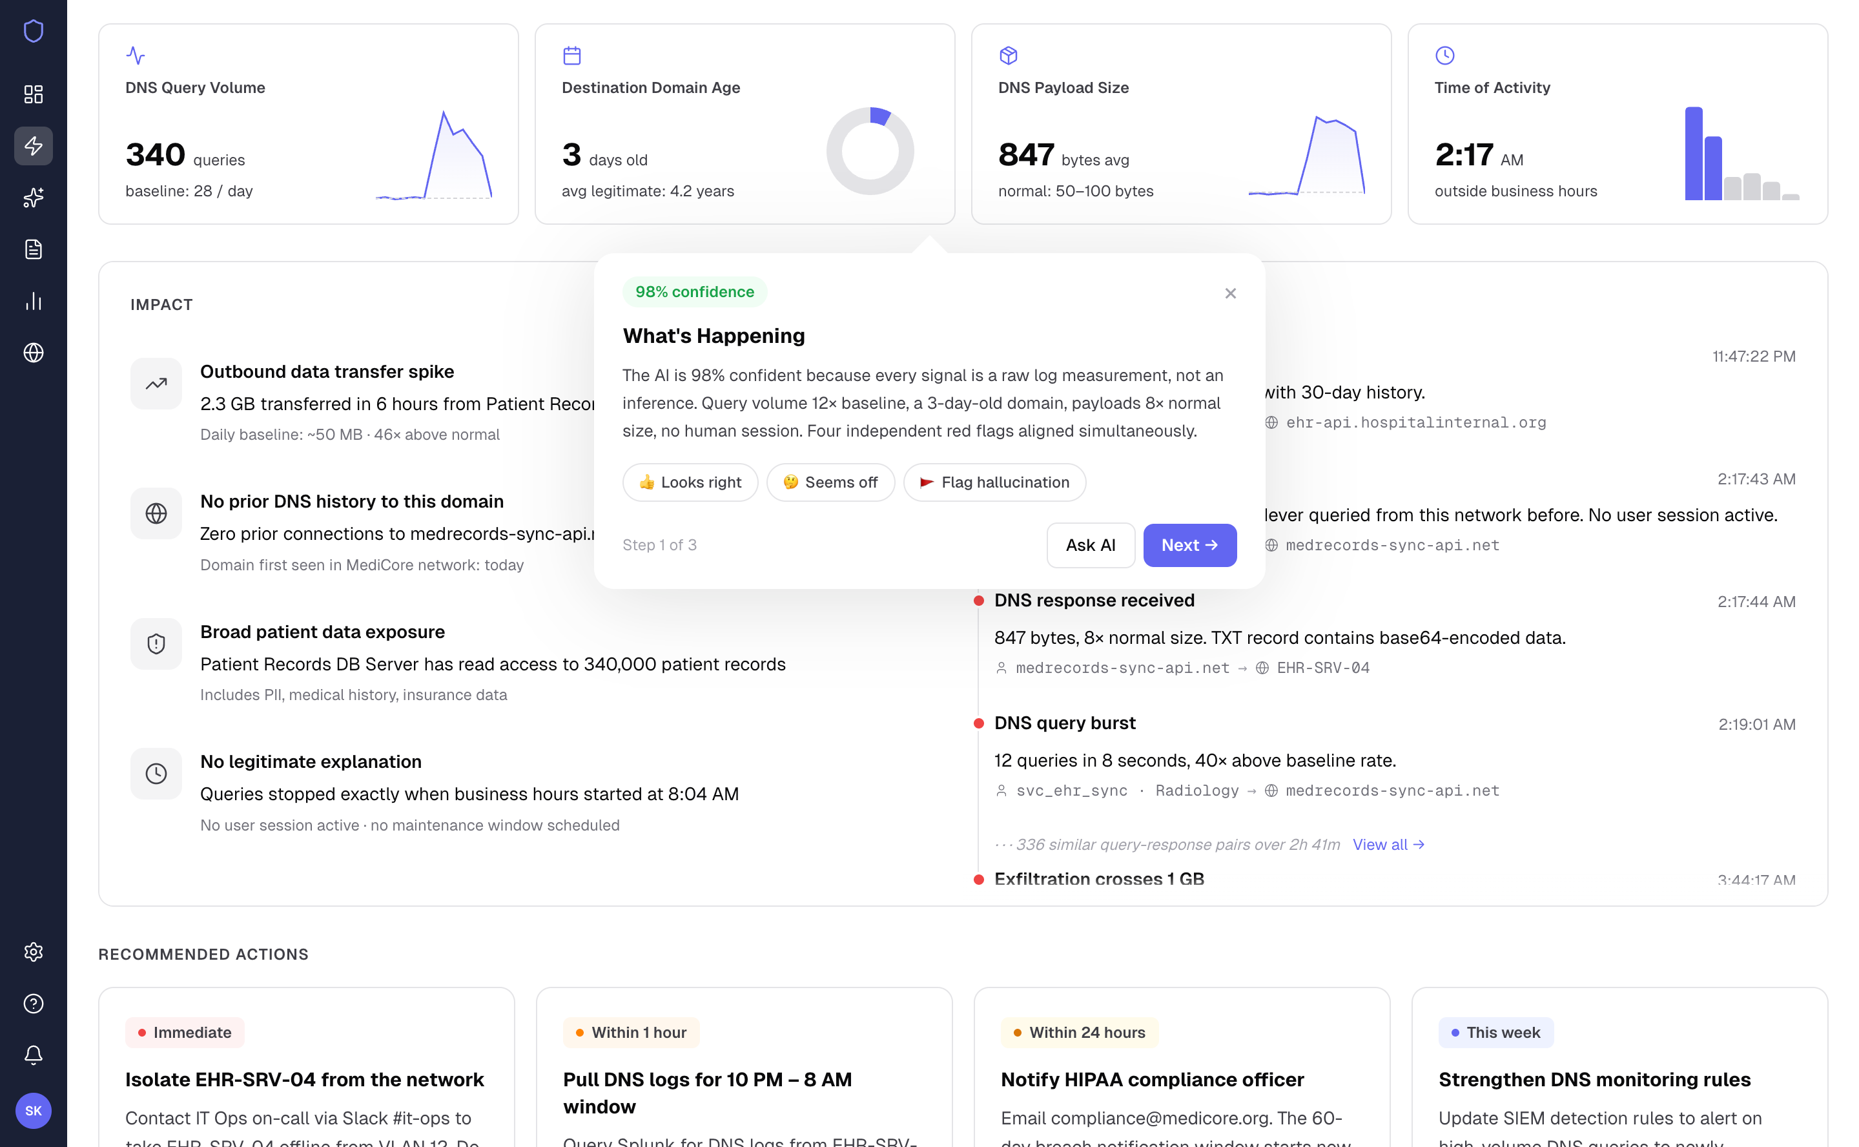Click the domain age donut chart
The height and width of the screenshot is (1147, 1859).
[870, 151]
